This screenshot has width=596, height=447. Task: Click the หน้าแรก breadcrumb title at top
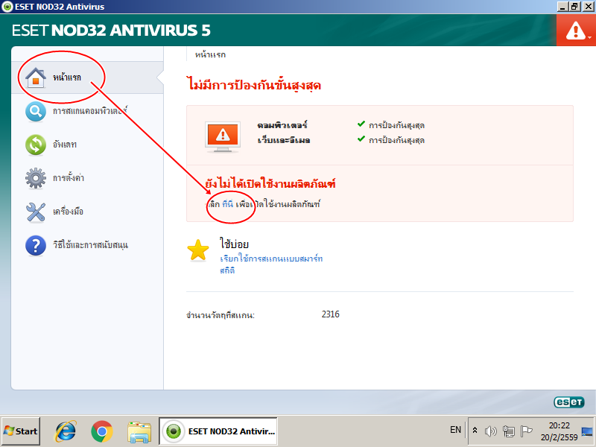210,54
